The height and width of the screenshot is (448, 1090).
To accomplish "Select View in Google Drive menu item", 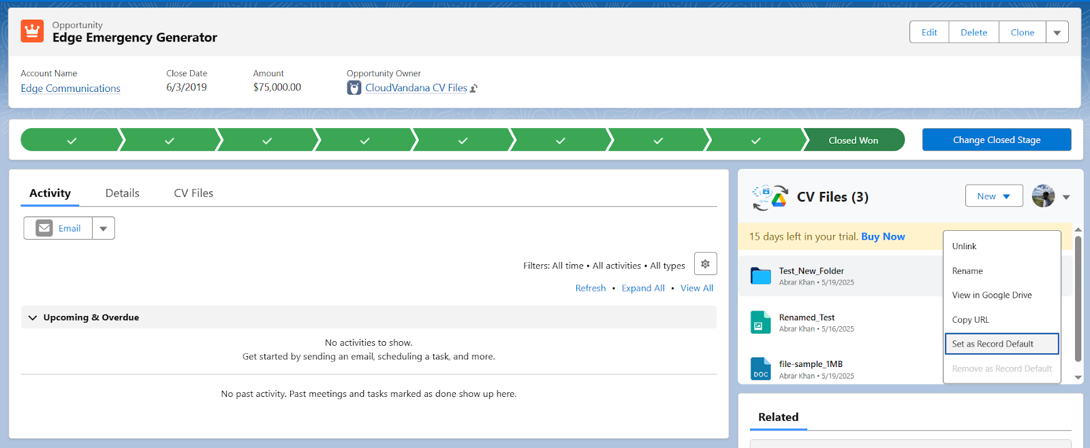I will pyautogui.click(x=1001, y=295).
